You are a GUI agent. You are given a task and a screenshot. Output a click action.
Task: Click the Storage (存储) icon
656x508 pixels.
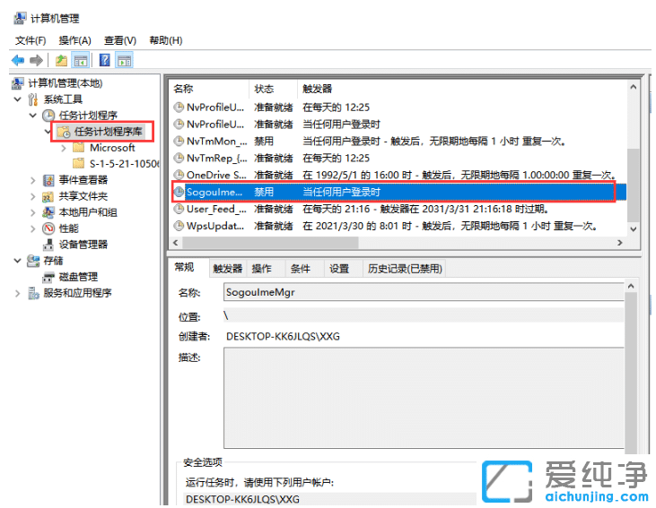33,261
